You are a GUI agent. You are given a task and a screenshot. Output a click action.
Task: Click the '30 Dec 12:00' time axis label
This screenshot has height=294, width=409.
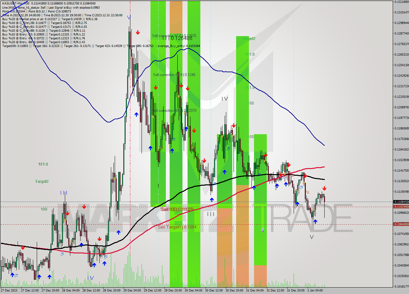pos(214,290)
